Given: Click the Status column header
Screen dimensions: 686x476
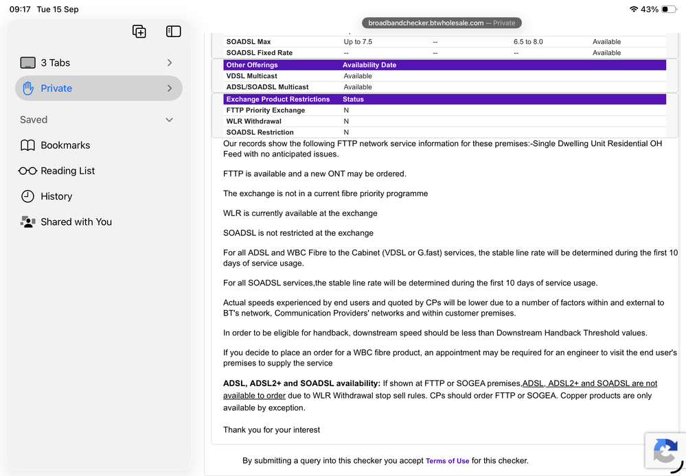Looking at the screenshot, I should tap(353, 99).
